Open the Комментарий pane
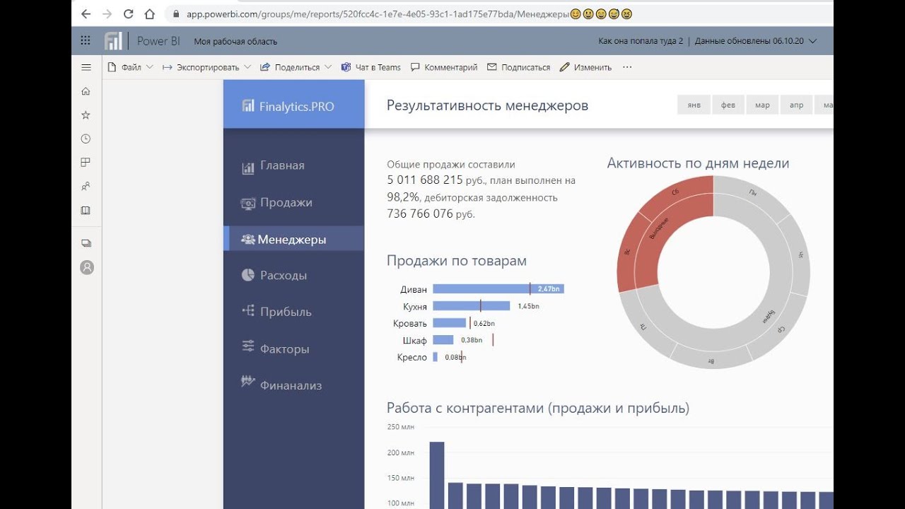Image resolution: width=905 pixels, height=509 pixels. point(444,67)
